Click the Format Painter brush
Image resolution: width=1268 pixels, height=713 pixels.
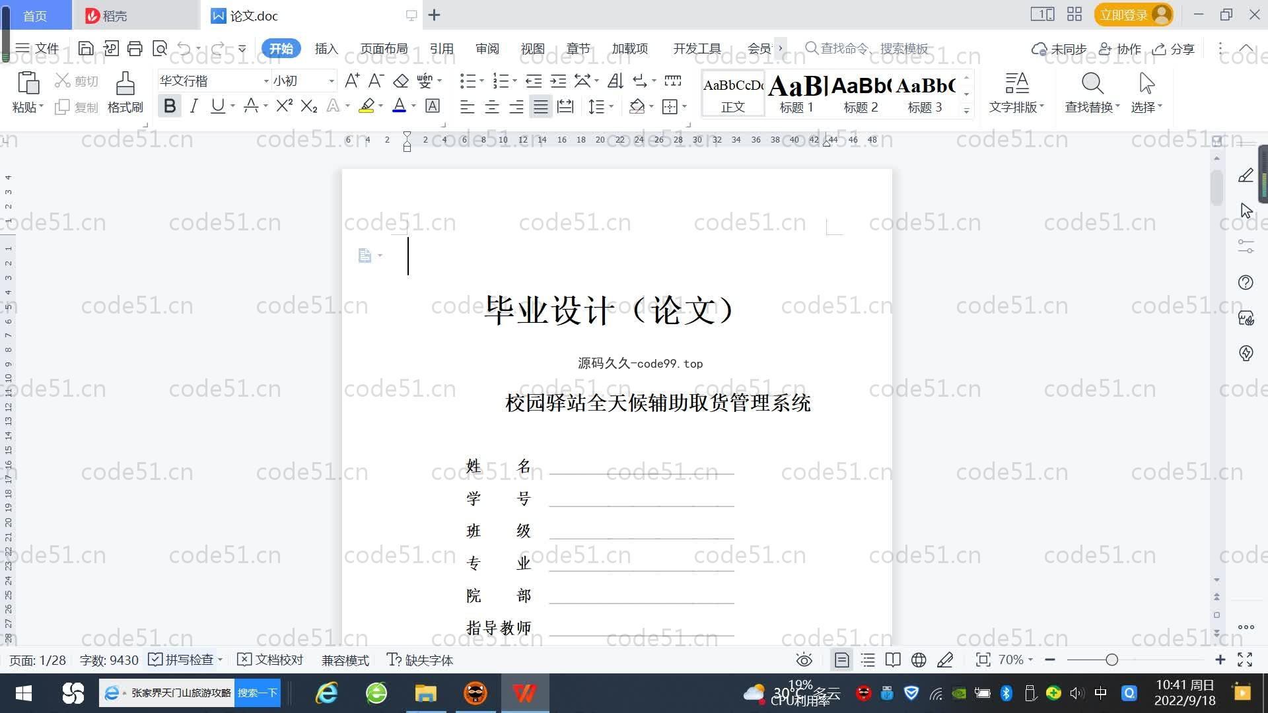point(125,84)
